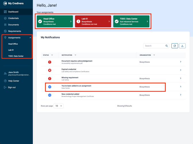Viewport: 193px width, 144px height.
Task: Open Document requires acknowledgement notification
Action: point(113,62)
